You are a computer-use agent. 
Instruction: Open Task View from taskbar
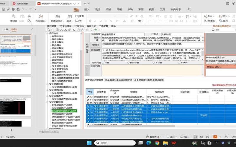pos(141,143)
